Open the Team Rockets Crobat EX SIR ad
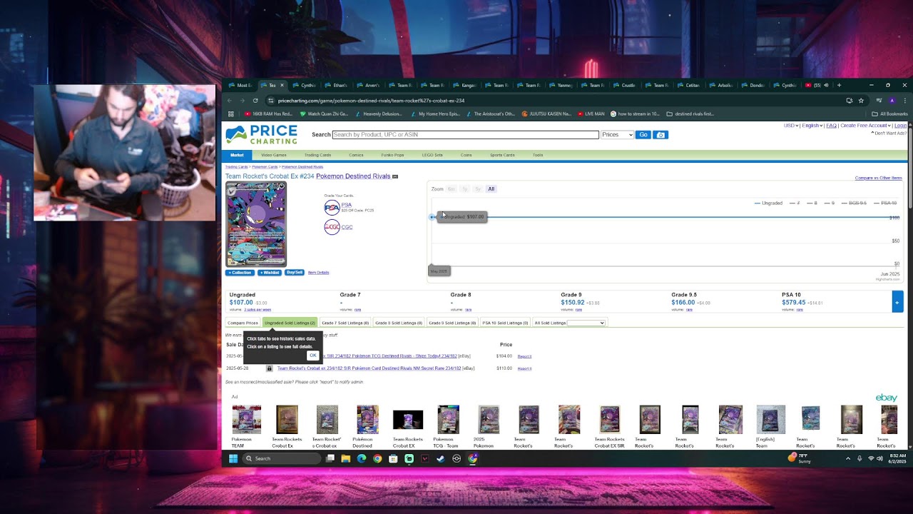 (x=609, y=426)
